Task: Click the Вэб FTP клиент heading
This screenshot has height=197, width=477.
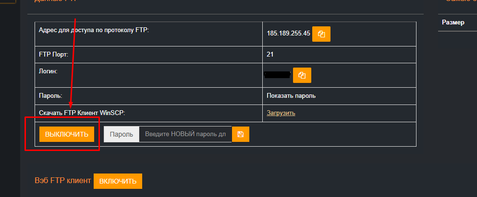Action: coord(62,181)
